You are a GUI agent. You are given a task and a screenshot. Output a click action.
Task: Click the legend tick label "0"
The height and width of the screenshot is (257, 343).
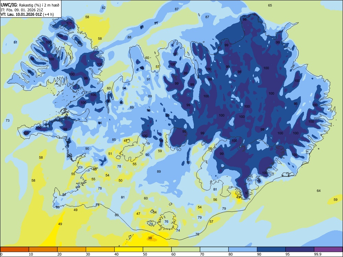1,254
